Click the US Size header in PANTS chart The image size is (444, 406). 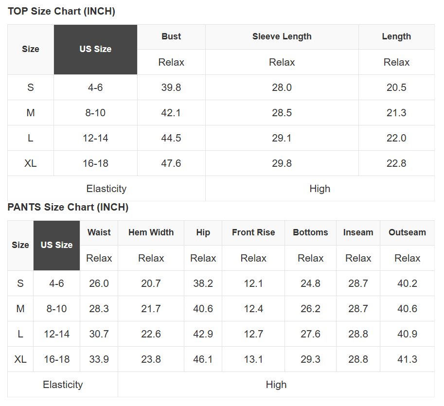[x=56, y=245]
